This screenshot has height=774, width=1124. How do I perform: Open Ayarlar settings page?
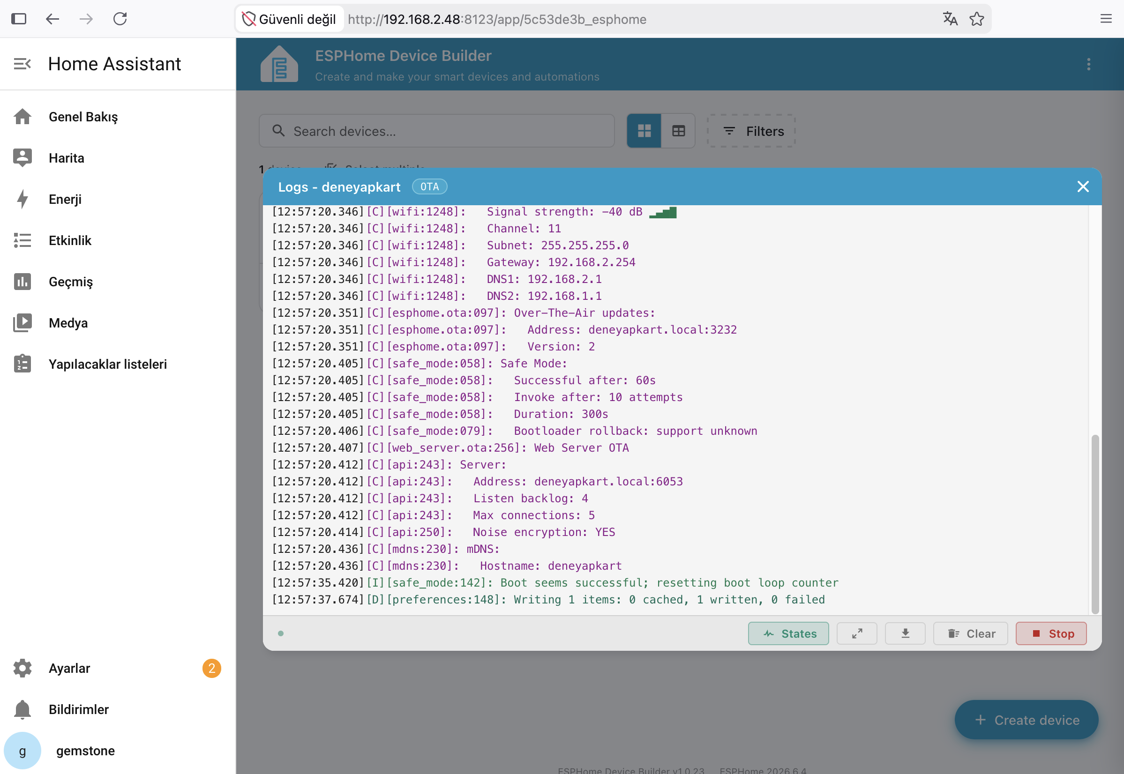118,668
